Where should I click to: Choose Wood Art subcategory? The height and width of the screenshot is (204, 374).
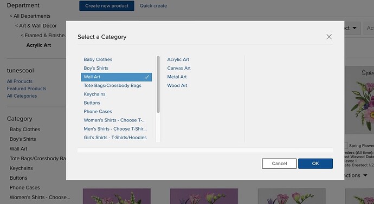[x=177, y=85]
